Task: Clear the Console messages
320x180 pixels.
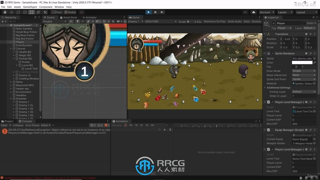Action: point(4,125)
